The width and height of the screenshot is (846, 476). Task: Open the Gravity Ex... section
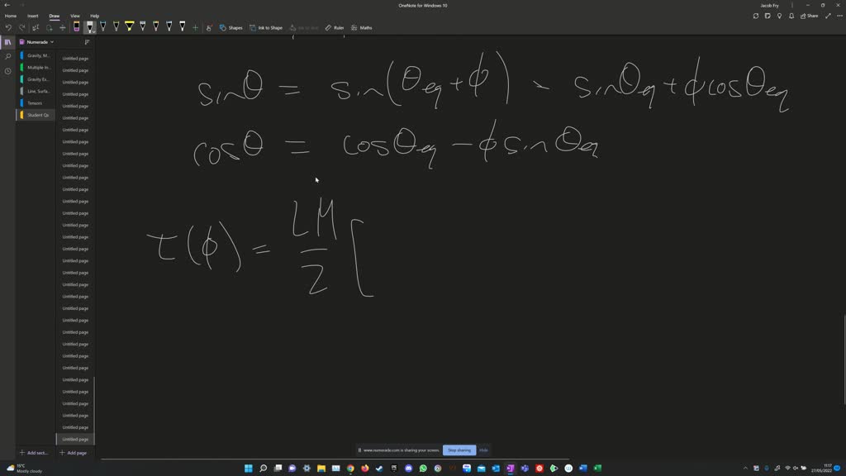click(x=36, y=79)
